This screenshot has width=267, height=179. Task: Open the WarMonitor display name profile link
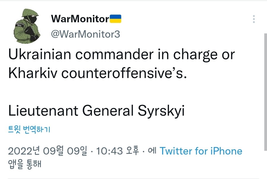[80, 19]
